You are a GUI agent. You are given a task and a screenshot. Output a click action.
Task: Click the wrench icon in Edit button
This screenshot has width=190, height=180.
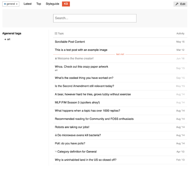pos(177,4)
